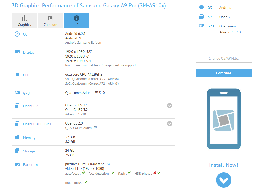Screen dimensions: 261x191
Task: Click the OpenGL API label
Action: click(x=32, y=106)
